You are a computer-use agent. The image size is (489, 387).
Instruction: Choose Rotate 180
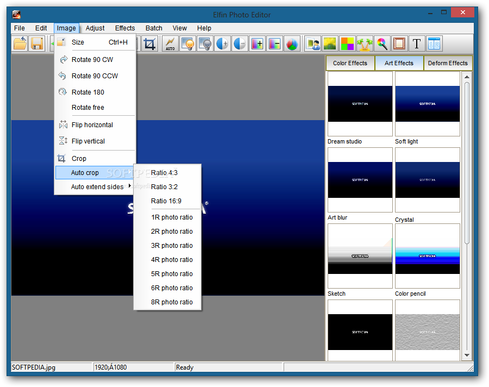[95, 92]
